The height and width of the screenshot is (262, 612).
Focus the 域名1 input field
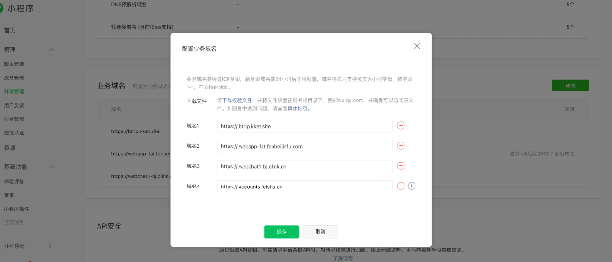(x=305, y=126)
